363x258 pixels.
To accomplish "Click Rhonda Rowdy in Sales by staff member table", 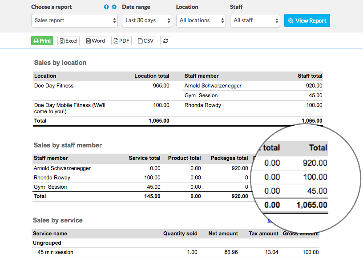I will point(52,178).
